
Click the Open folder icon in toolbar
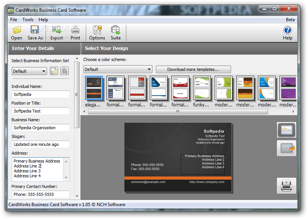[17, 30]
